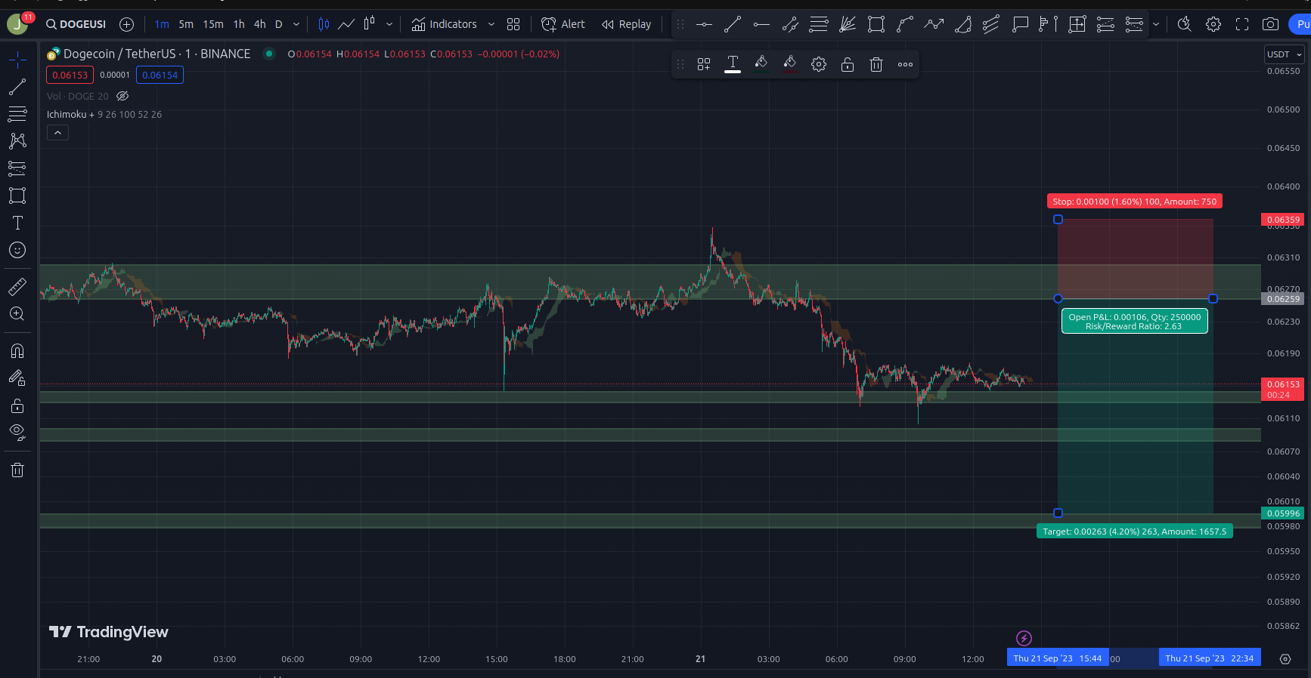Toggle hide all drawings eye icon
This screenshot has height=678, width=1311.
17,433
